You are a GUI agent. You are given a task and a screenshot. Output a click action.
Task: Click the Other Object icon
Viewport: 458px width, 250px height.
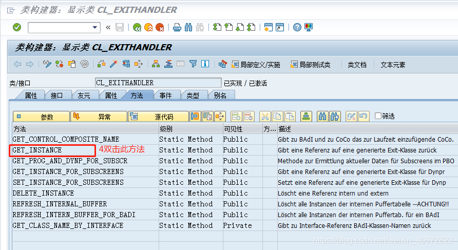72,64
